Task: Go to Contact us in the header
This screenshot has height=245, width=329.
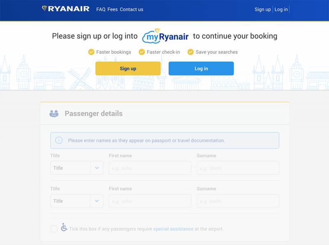Action: [132, 9]
